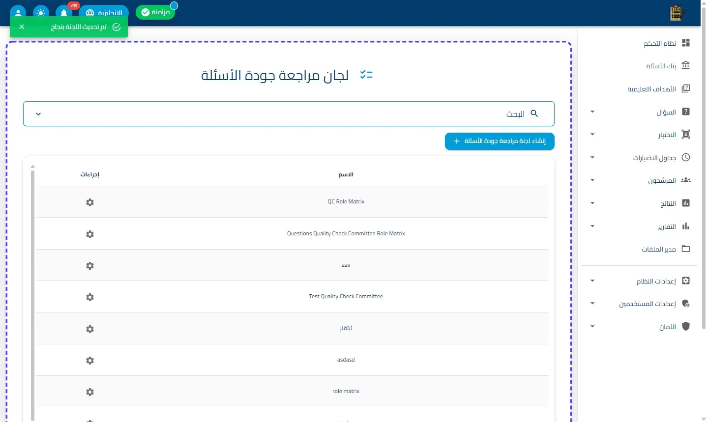Expand the النتائج sidebar menu

click(x=592, y=203)
